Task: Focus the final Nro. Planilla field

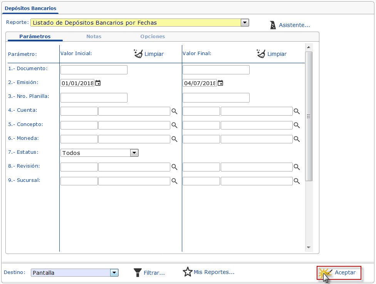Action: click(216, 97)
